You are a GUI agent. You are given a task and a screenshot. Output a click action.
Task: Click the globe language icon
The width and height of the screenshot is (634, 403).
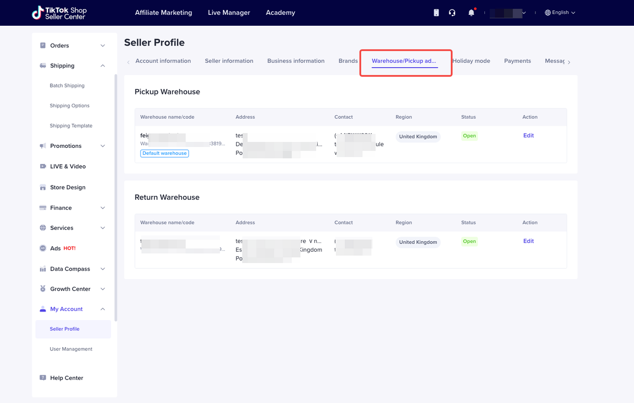[548, 13]
